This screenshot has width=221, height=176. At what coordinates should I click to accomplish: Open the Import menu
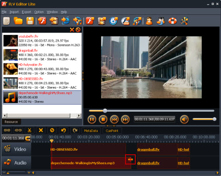(x=14, y=12)
